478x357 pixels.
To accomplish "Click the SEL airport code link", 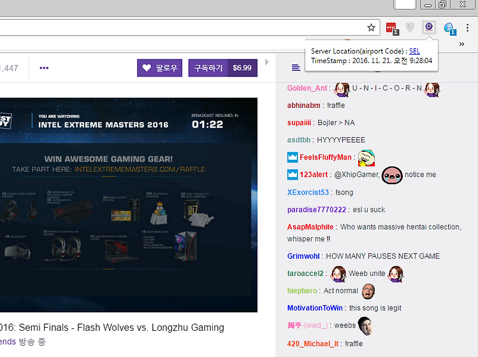I will [414, 51].
